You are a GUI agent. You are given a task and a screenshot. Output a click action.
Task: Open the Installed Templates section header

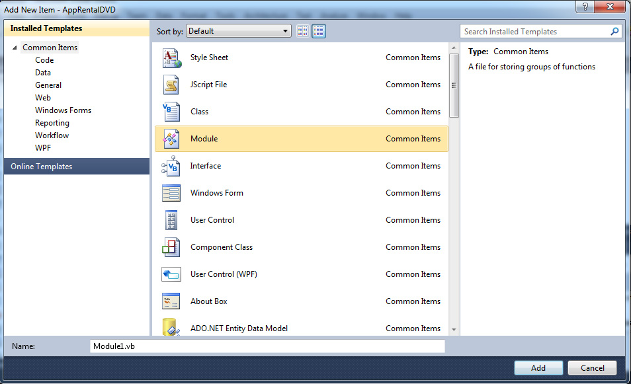[x=77, y=28]
